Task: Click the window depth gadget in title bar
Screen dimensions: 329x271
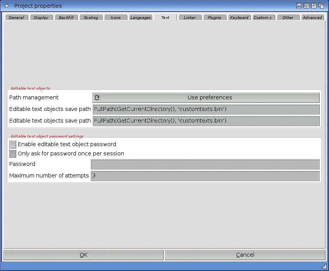Action: [x=321, y=6]
